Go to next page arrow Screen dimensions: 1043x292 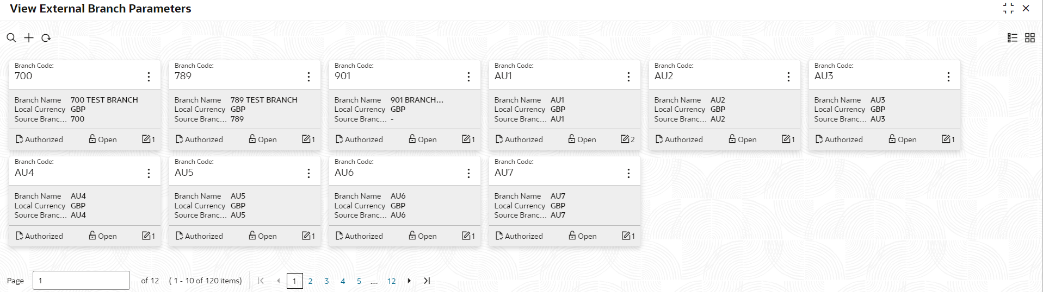409,281
